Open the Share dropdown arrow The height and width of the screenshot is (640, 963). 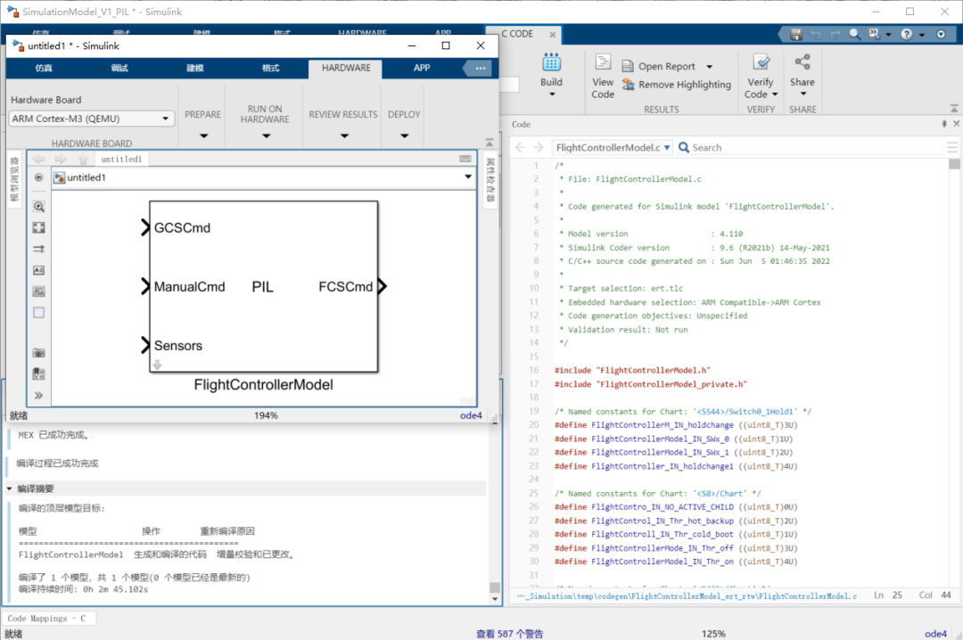tap(803, 94)
